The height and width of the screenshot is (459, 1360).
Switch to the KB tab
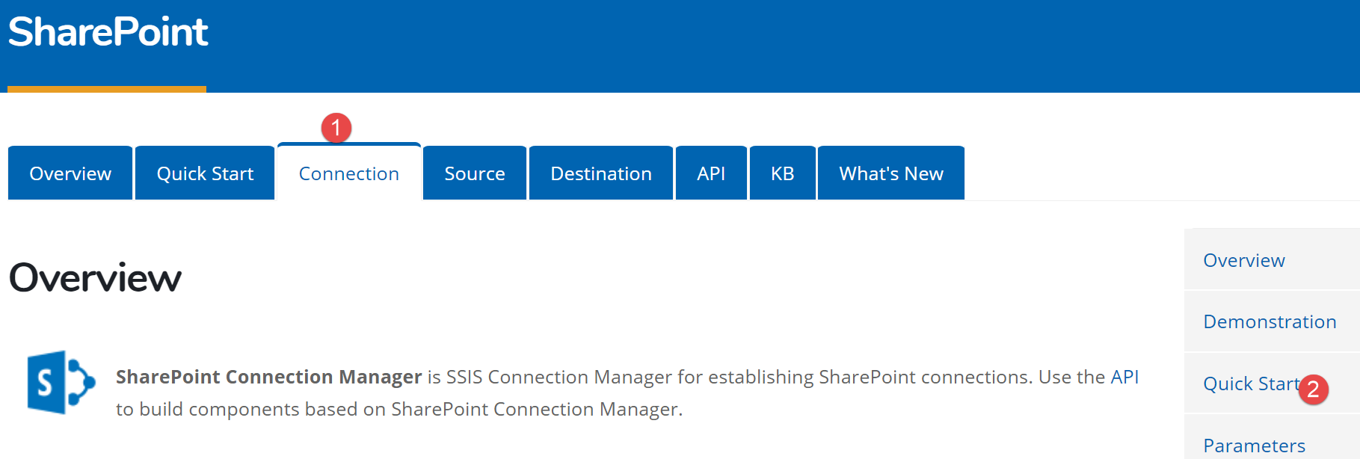[782, 173]
